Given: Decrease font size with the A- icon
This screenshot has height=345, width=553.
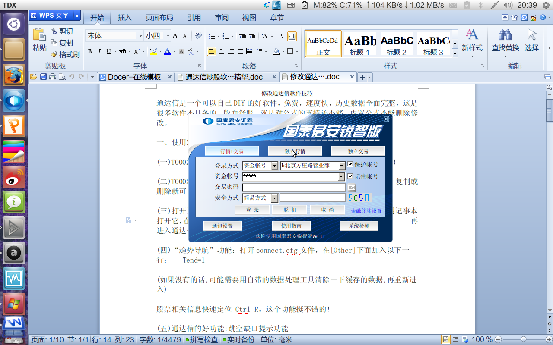Looking at the screenshot, I should pos(185,36).
